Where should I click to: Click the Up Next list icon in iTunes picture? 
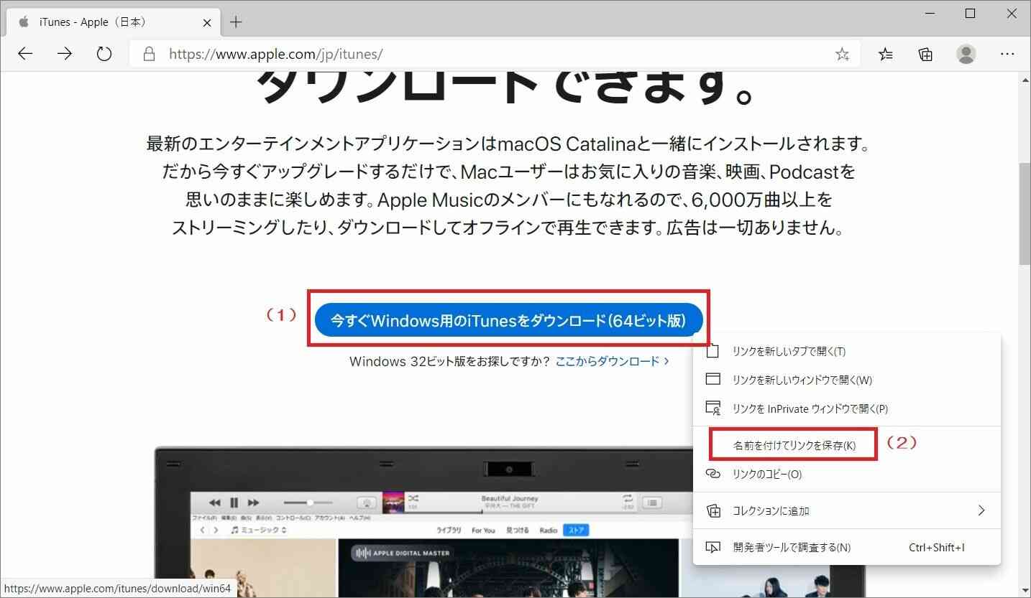coord(652,503)
